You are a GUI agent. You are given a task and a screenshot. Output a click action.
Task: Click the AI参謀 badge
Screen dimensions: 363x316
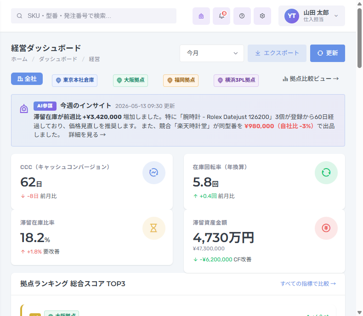[x=45, y=106]
